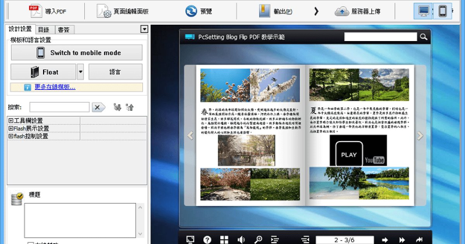This screenshot has height=244, width=465.
Task: Click the 服務器上傳 cloud upload icon
Action: (x=342, y=11)
